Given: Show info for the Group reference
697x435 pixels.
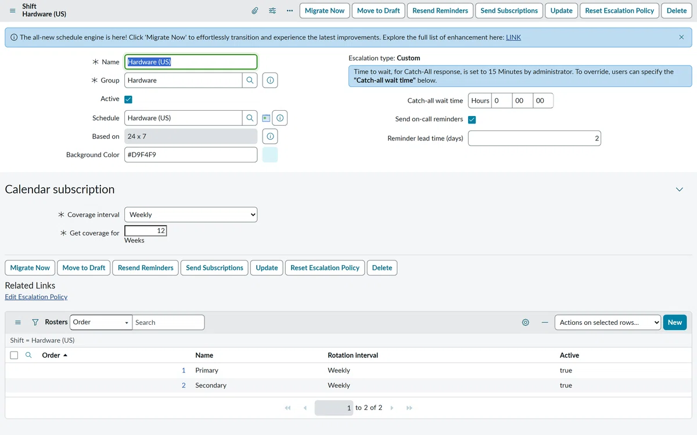Looking at the screenshot, I should coord(270,80).
